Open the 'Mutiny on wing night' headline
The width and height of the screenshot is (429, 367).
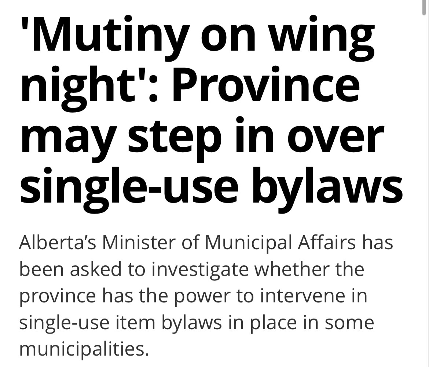click(x=211, y=112)
